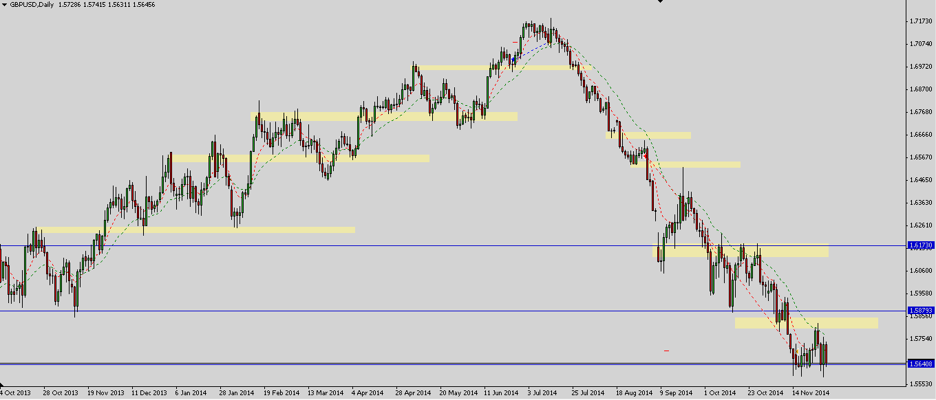The image size is (936, 400).
Task: Click the 1.63630 price scale value
Action: click(921, 203)
